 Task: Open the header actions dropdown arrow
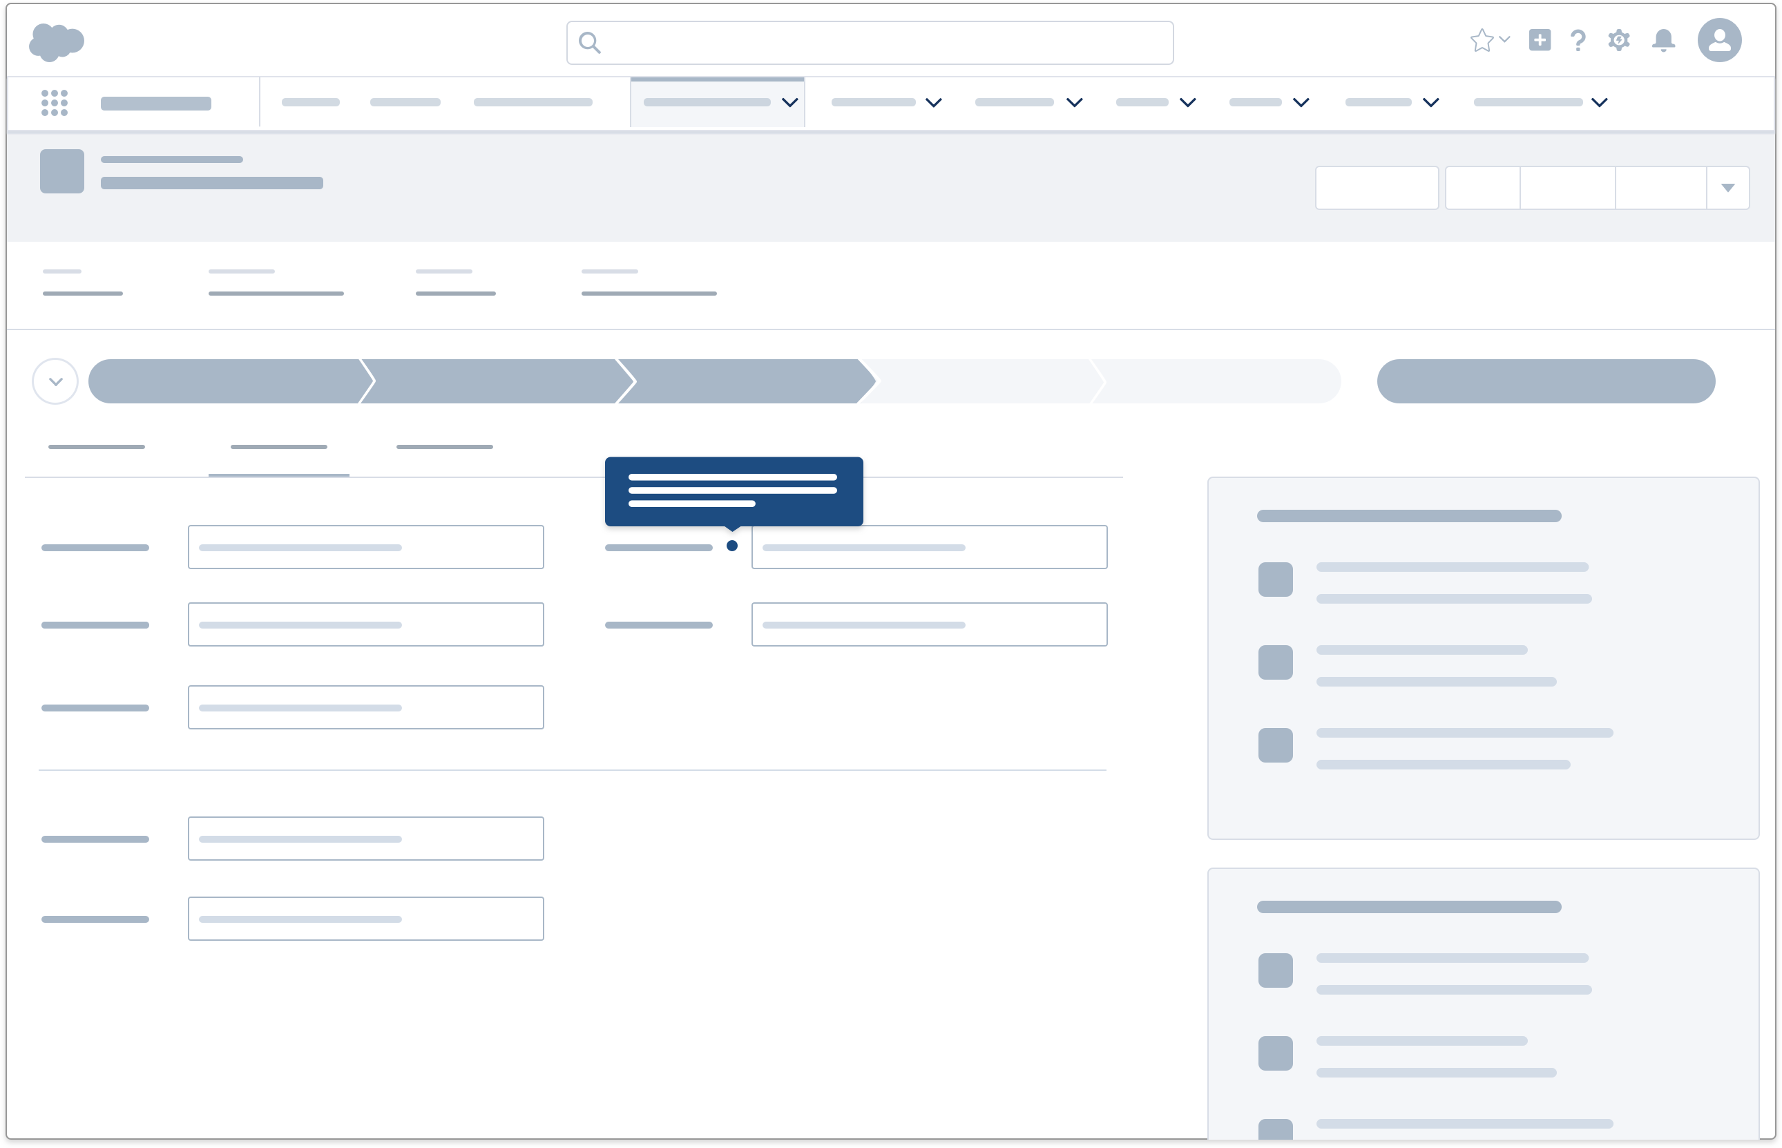coord(1727,188)
